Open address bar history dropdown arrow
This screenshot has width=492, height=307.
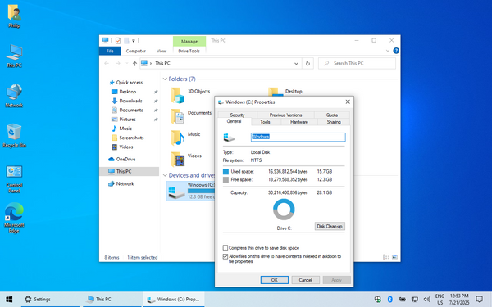tap(296, 64)
